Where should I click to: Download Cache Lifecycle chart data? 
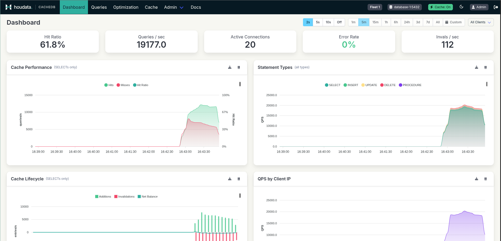pyautogui.click(x=230, y=179)
